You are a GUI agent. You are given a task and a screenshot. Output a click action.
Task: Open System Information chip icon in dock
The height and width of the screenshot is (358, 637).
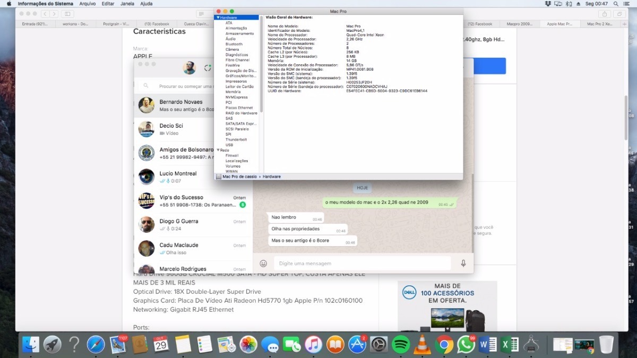click(x=531, y=345)
